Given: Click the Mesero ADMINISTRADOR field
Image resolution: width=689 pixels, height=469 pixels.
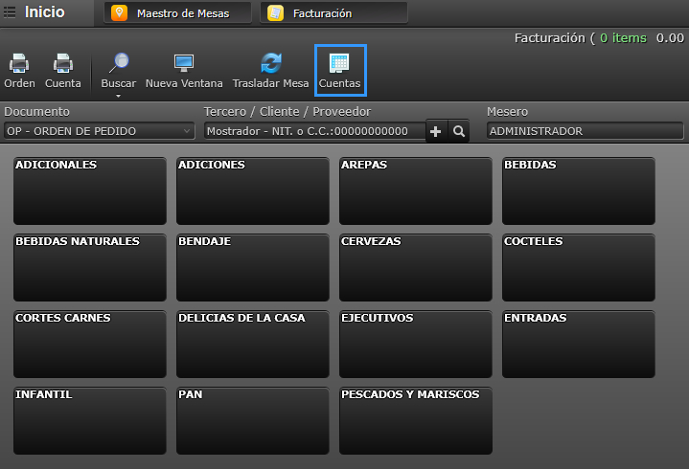Looking at the screenshot, I should point(586,131).
